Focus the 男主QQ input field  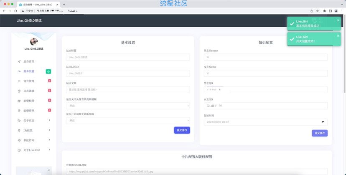(266, 90)
